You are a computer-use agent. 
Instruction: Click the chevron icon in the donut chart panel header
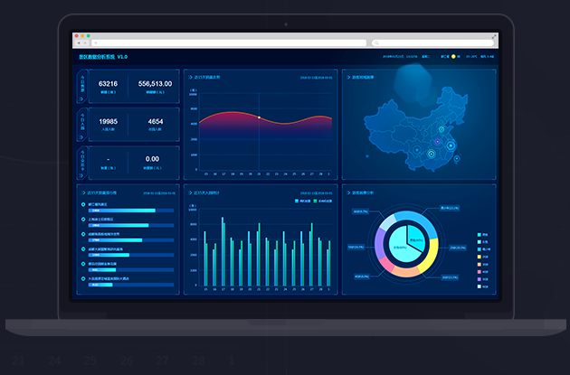click(348, 192)
